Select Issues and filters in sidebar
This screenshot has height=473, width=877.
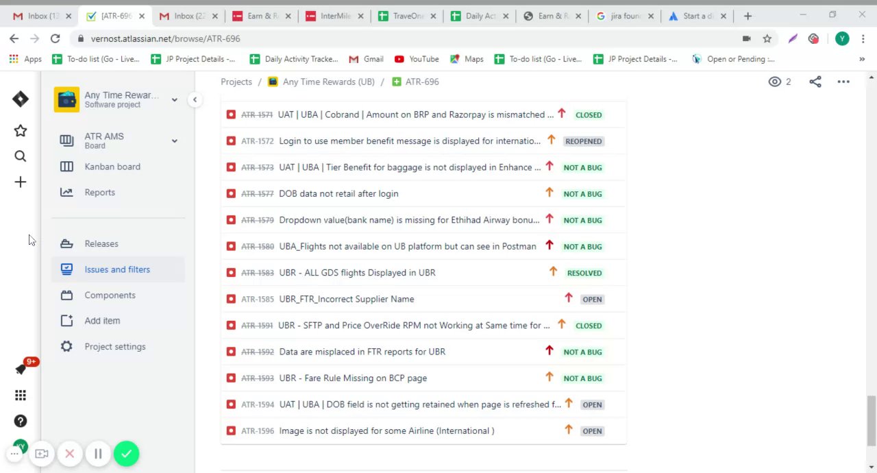point(117,269)
